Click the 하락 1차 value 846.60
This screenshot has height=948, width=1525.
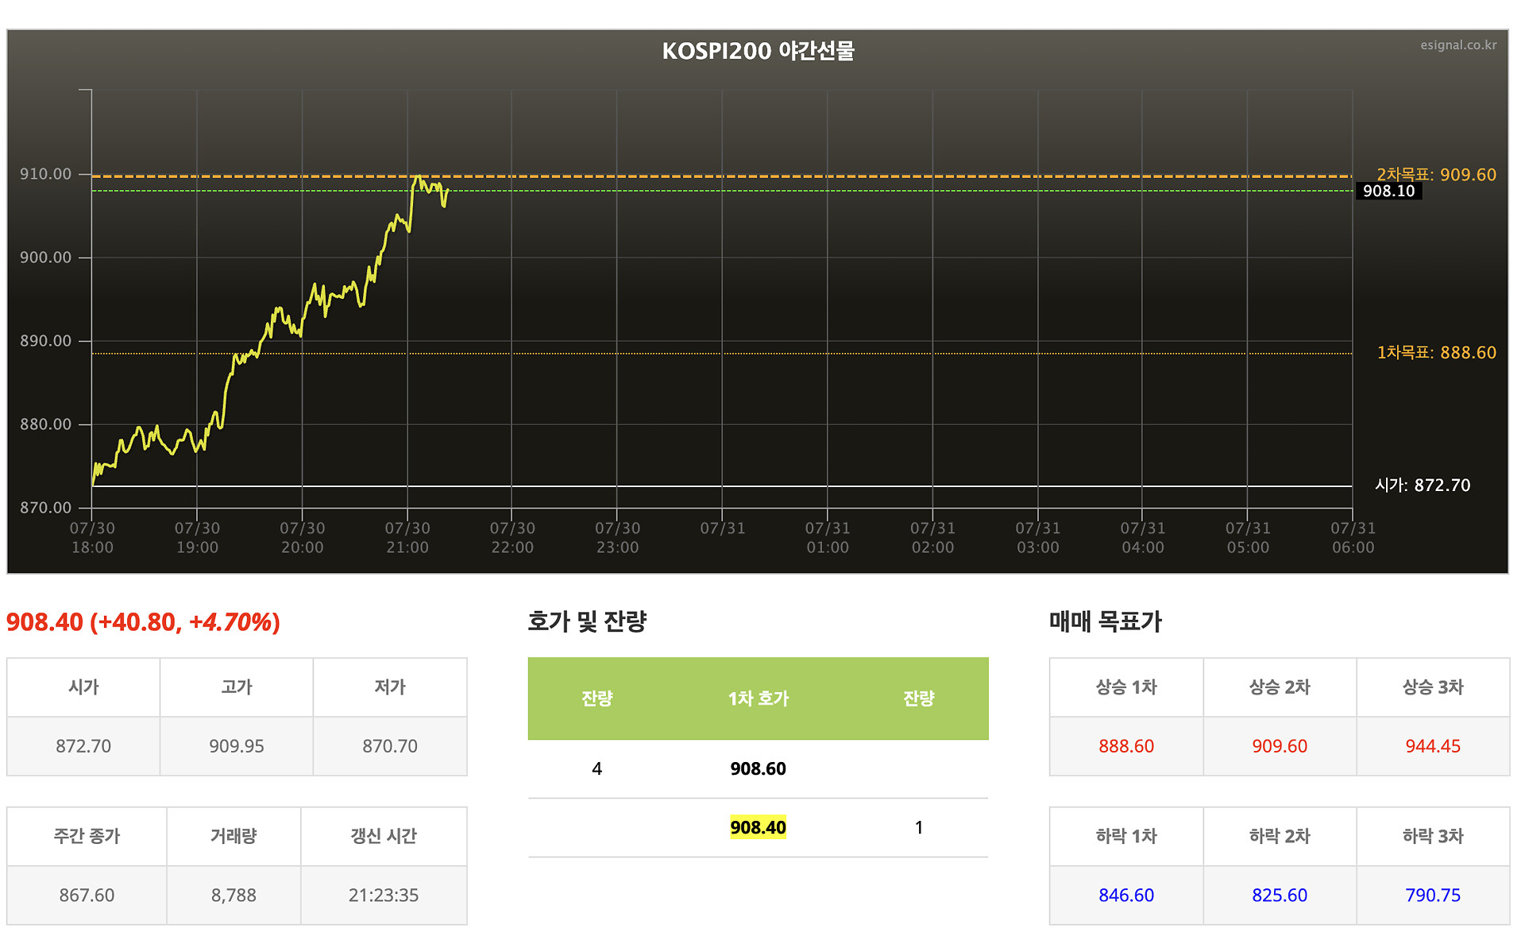click(1126, 896)
